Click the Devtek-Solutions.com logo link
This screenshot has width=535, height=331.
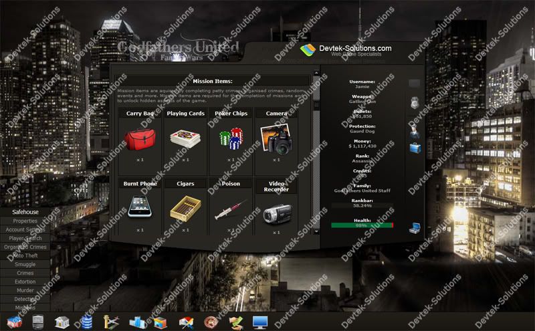click(346, 50)
